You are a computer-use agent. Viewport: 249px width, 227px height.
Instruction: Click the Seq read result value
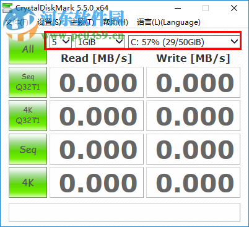click(x=97, y=149)
